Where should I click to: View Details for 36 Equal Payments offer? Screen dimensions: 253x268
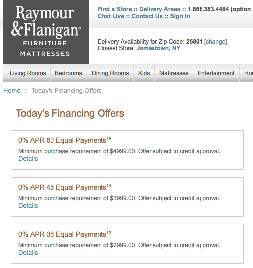tap(28, 253)
